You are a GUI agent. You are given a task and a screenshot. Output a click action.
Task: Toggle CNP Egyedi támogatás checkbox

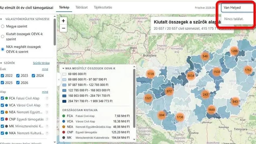2,119
